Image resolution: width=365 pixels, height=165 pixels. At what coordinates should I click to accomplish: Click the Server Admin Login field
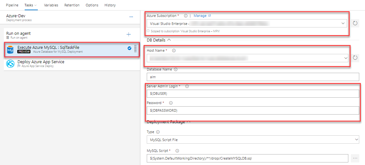pyautogui.click(x=253, y=94)
